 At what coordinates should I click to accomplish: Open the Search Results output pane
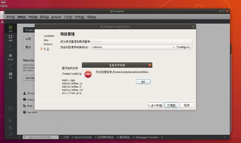tap(82, 137)
